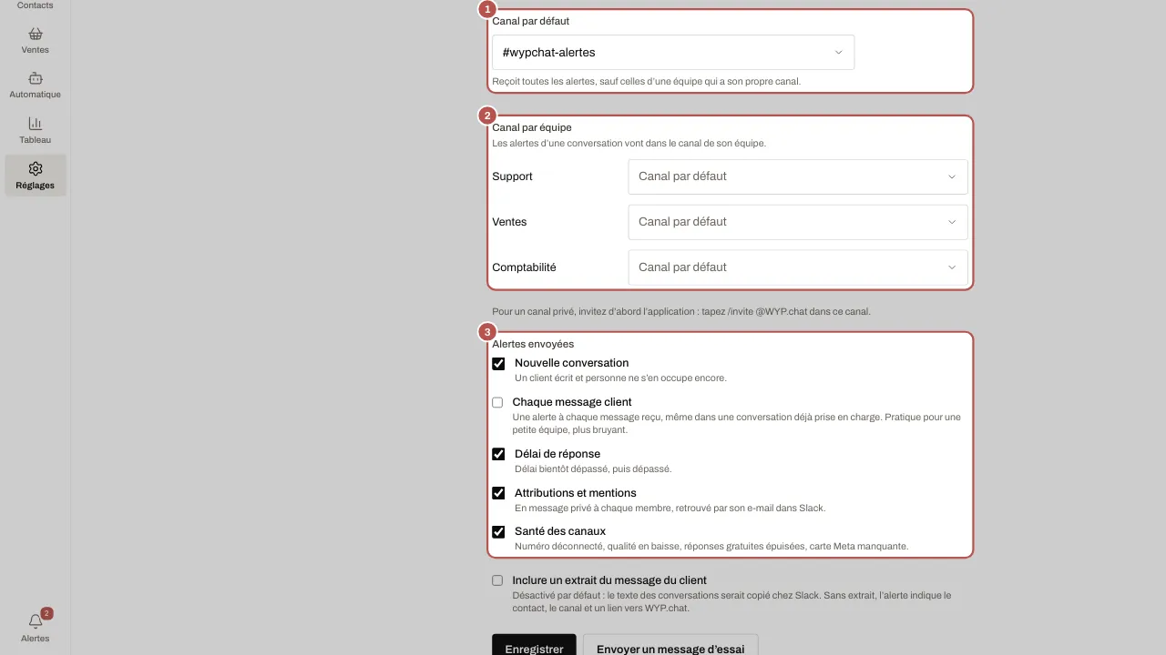Click the Enregistrer button

[534, 645]
